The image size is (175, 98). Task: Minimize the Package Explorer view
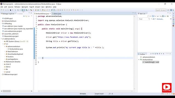pos(29,13)
